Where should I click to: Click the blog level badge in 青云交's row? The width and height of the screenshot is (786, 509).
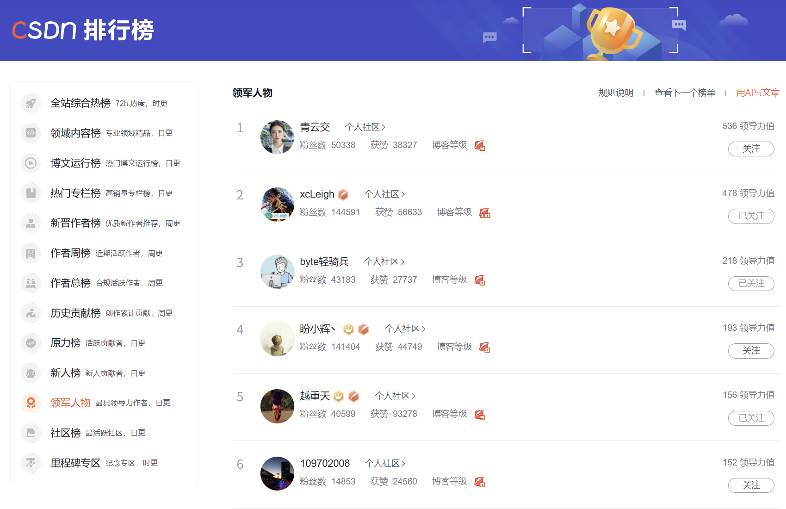point(480,146)
